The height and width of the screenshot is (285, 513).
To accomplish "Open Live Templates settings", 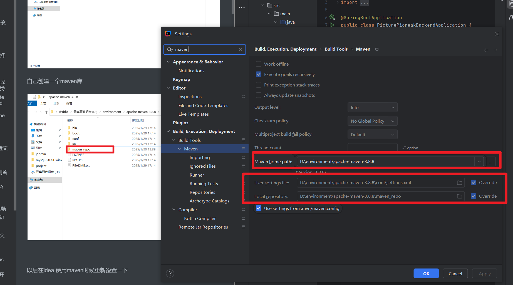I will tap(194, 114).
